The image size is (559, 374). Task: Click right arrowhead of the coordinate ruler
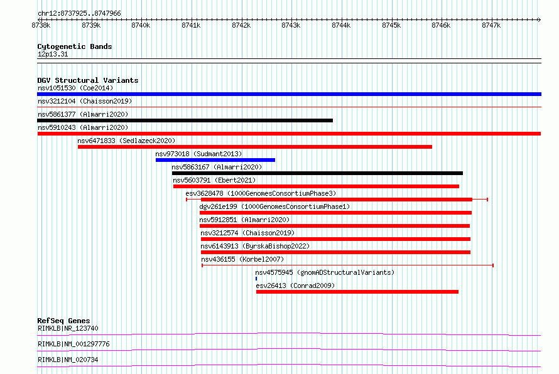540,19
